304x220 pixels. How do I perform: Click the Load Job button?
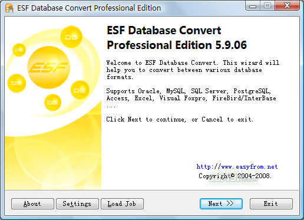click(122, 203)
